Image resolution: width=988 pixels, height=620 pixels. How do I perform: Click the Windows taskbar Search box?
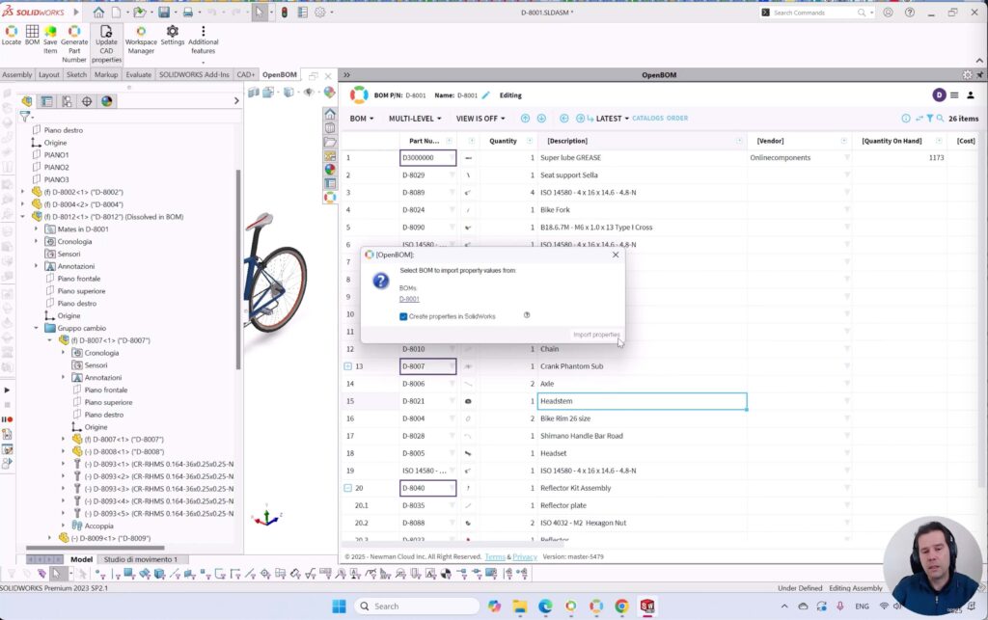[417, 607]
